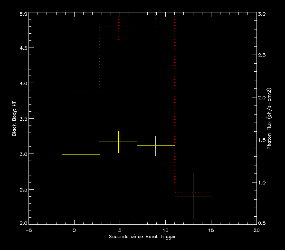Image resolution: width=285 pixels, height=250 pixels.
Task: Select the white data point near 0 seconds
Action: tap(81, 154)
